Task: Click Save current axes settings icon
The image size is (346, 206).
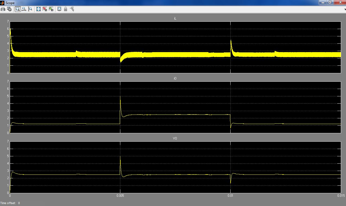Action: coord(45,9)
